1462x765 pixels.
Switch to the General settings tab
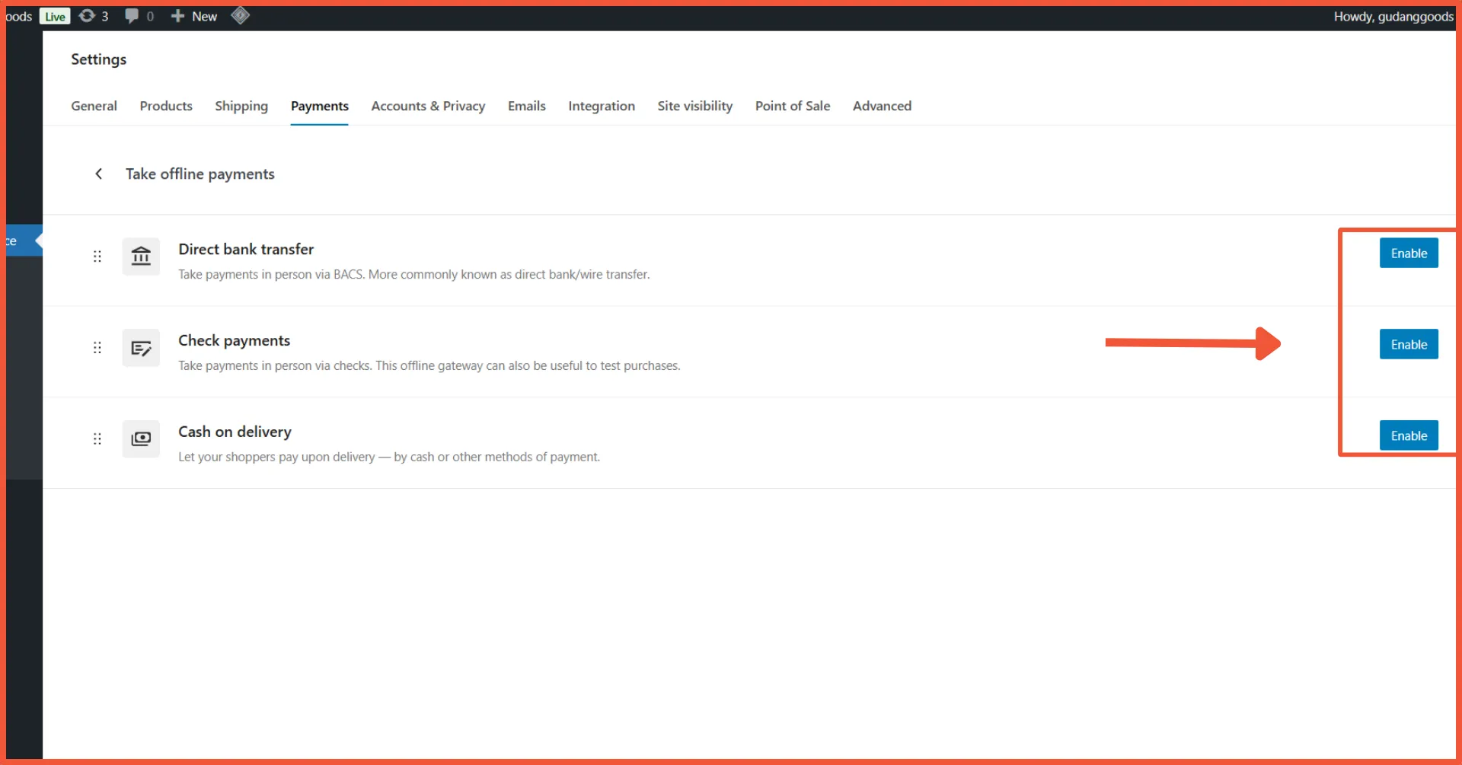click(x=94, y=106)
